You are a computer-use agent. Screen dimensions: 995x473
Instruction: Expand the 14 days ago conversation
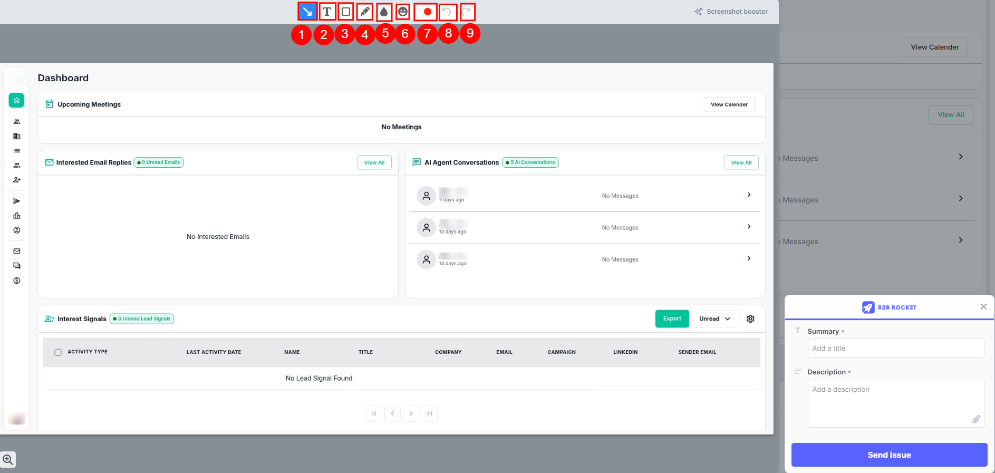(749, 258)
